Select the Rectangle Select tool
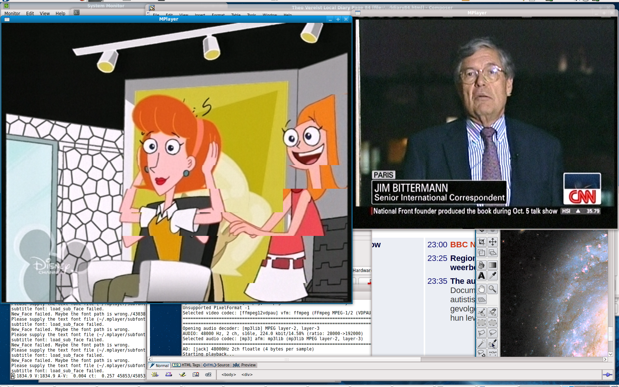 click(x=482, y=323)
